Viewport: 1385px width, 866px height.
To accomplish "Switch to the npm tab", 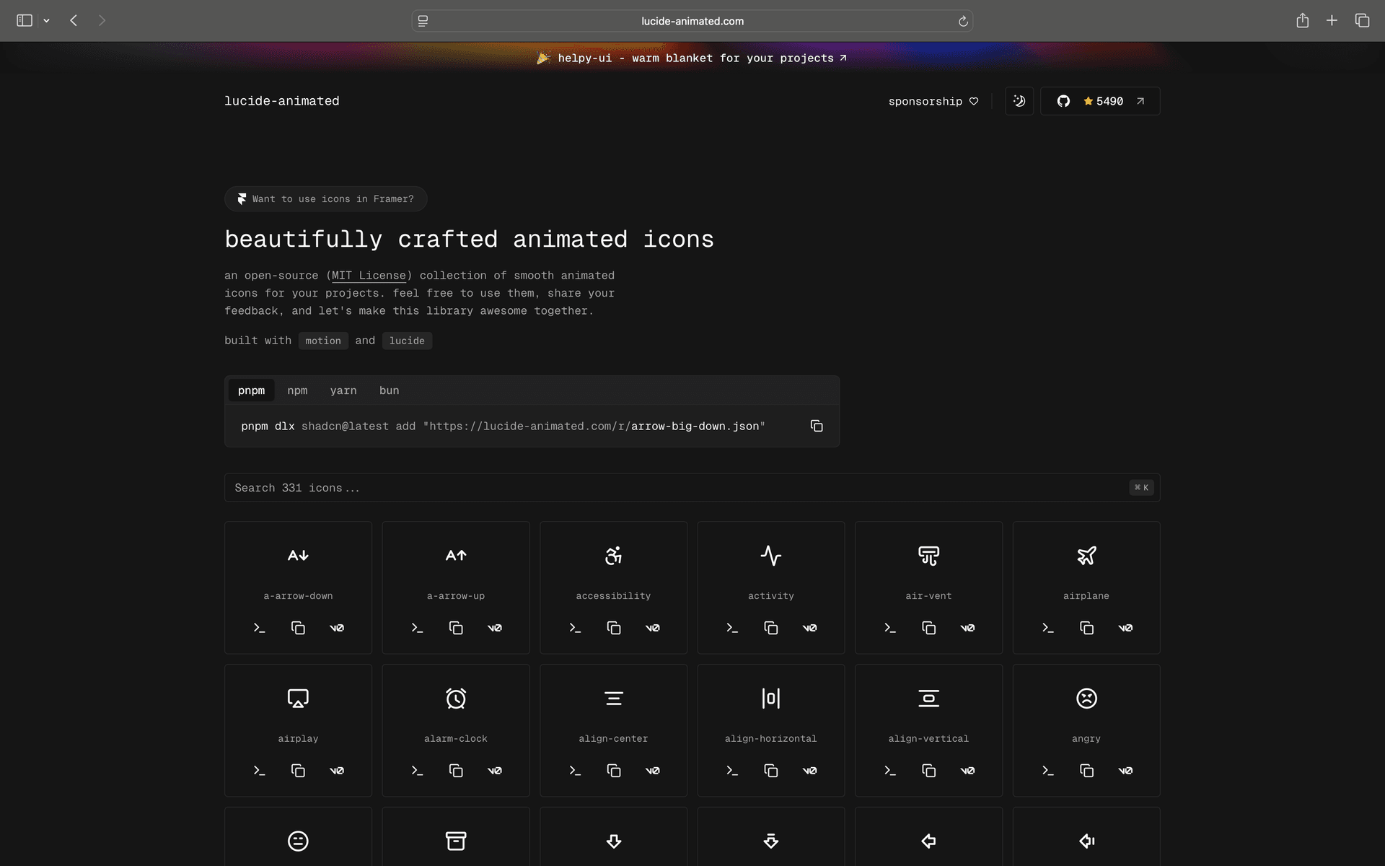I will tap(297, 390).
